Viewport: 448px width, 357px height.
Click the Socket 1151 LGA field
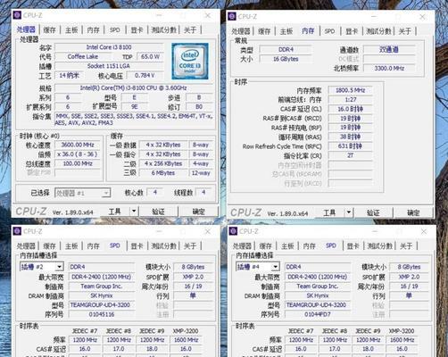pos(109,66)
